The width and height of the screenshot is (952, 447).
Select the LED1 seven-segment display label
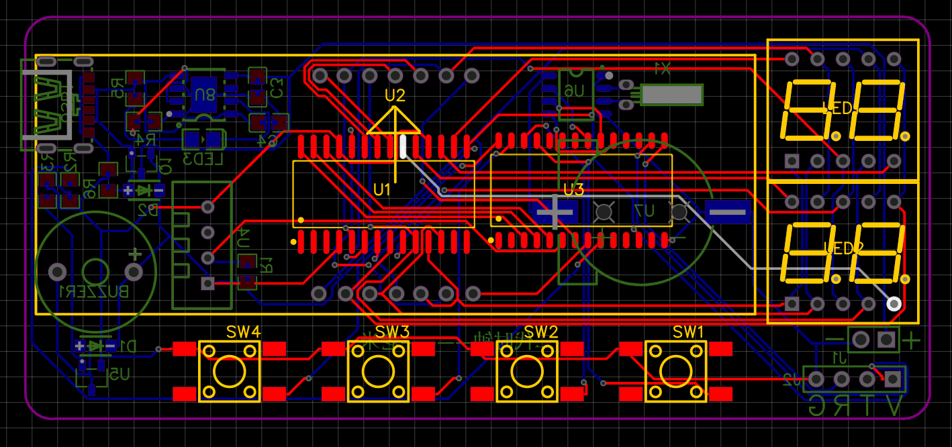click(837, 109)
